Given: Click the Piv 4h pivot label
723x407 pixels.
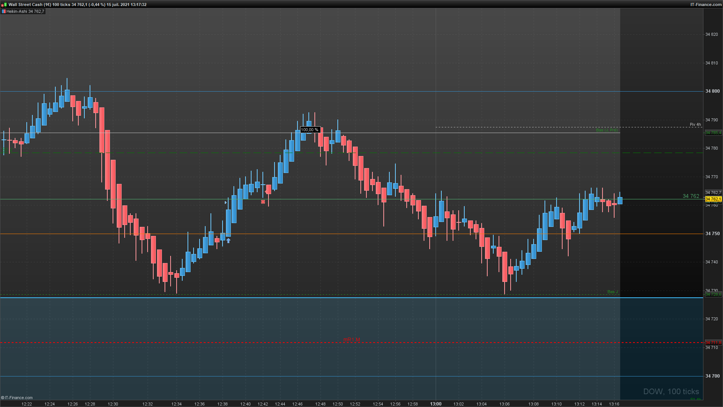Looking at the screenshot, I should 695,124.
